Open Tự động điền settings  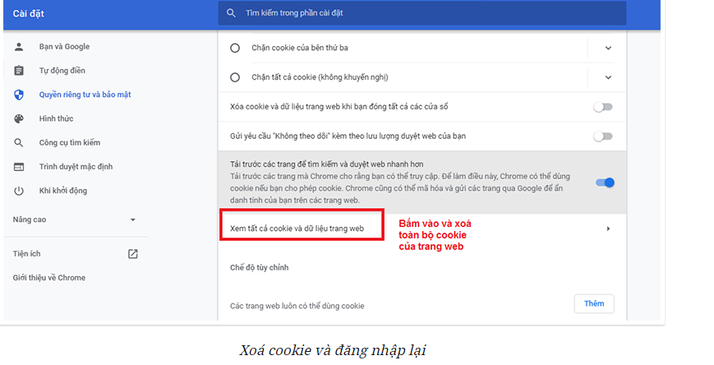click(x=62, y=71)
